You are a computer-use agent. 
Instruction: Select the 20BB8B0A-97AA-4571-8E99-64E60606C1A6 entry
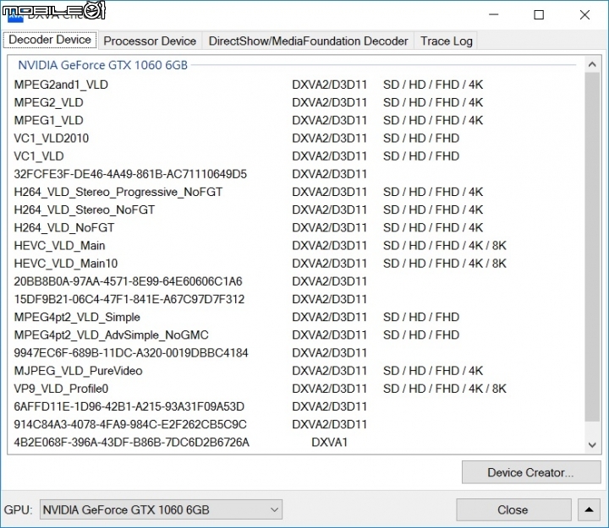(295, 281)
